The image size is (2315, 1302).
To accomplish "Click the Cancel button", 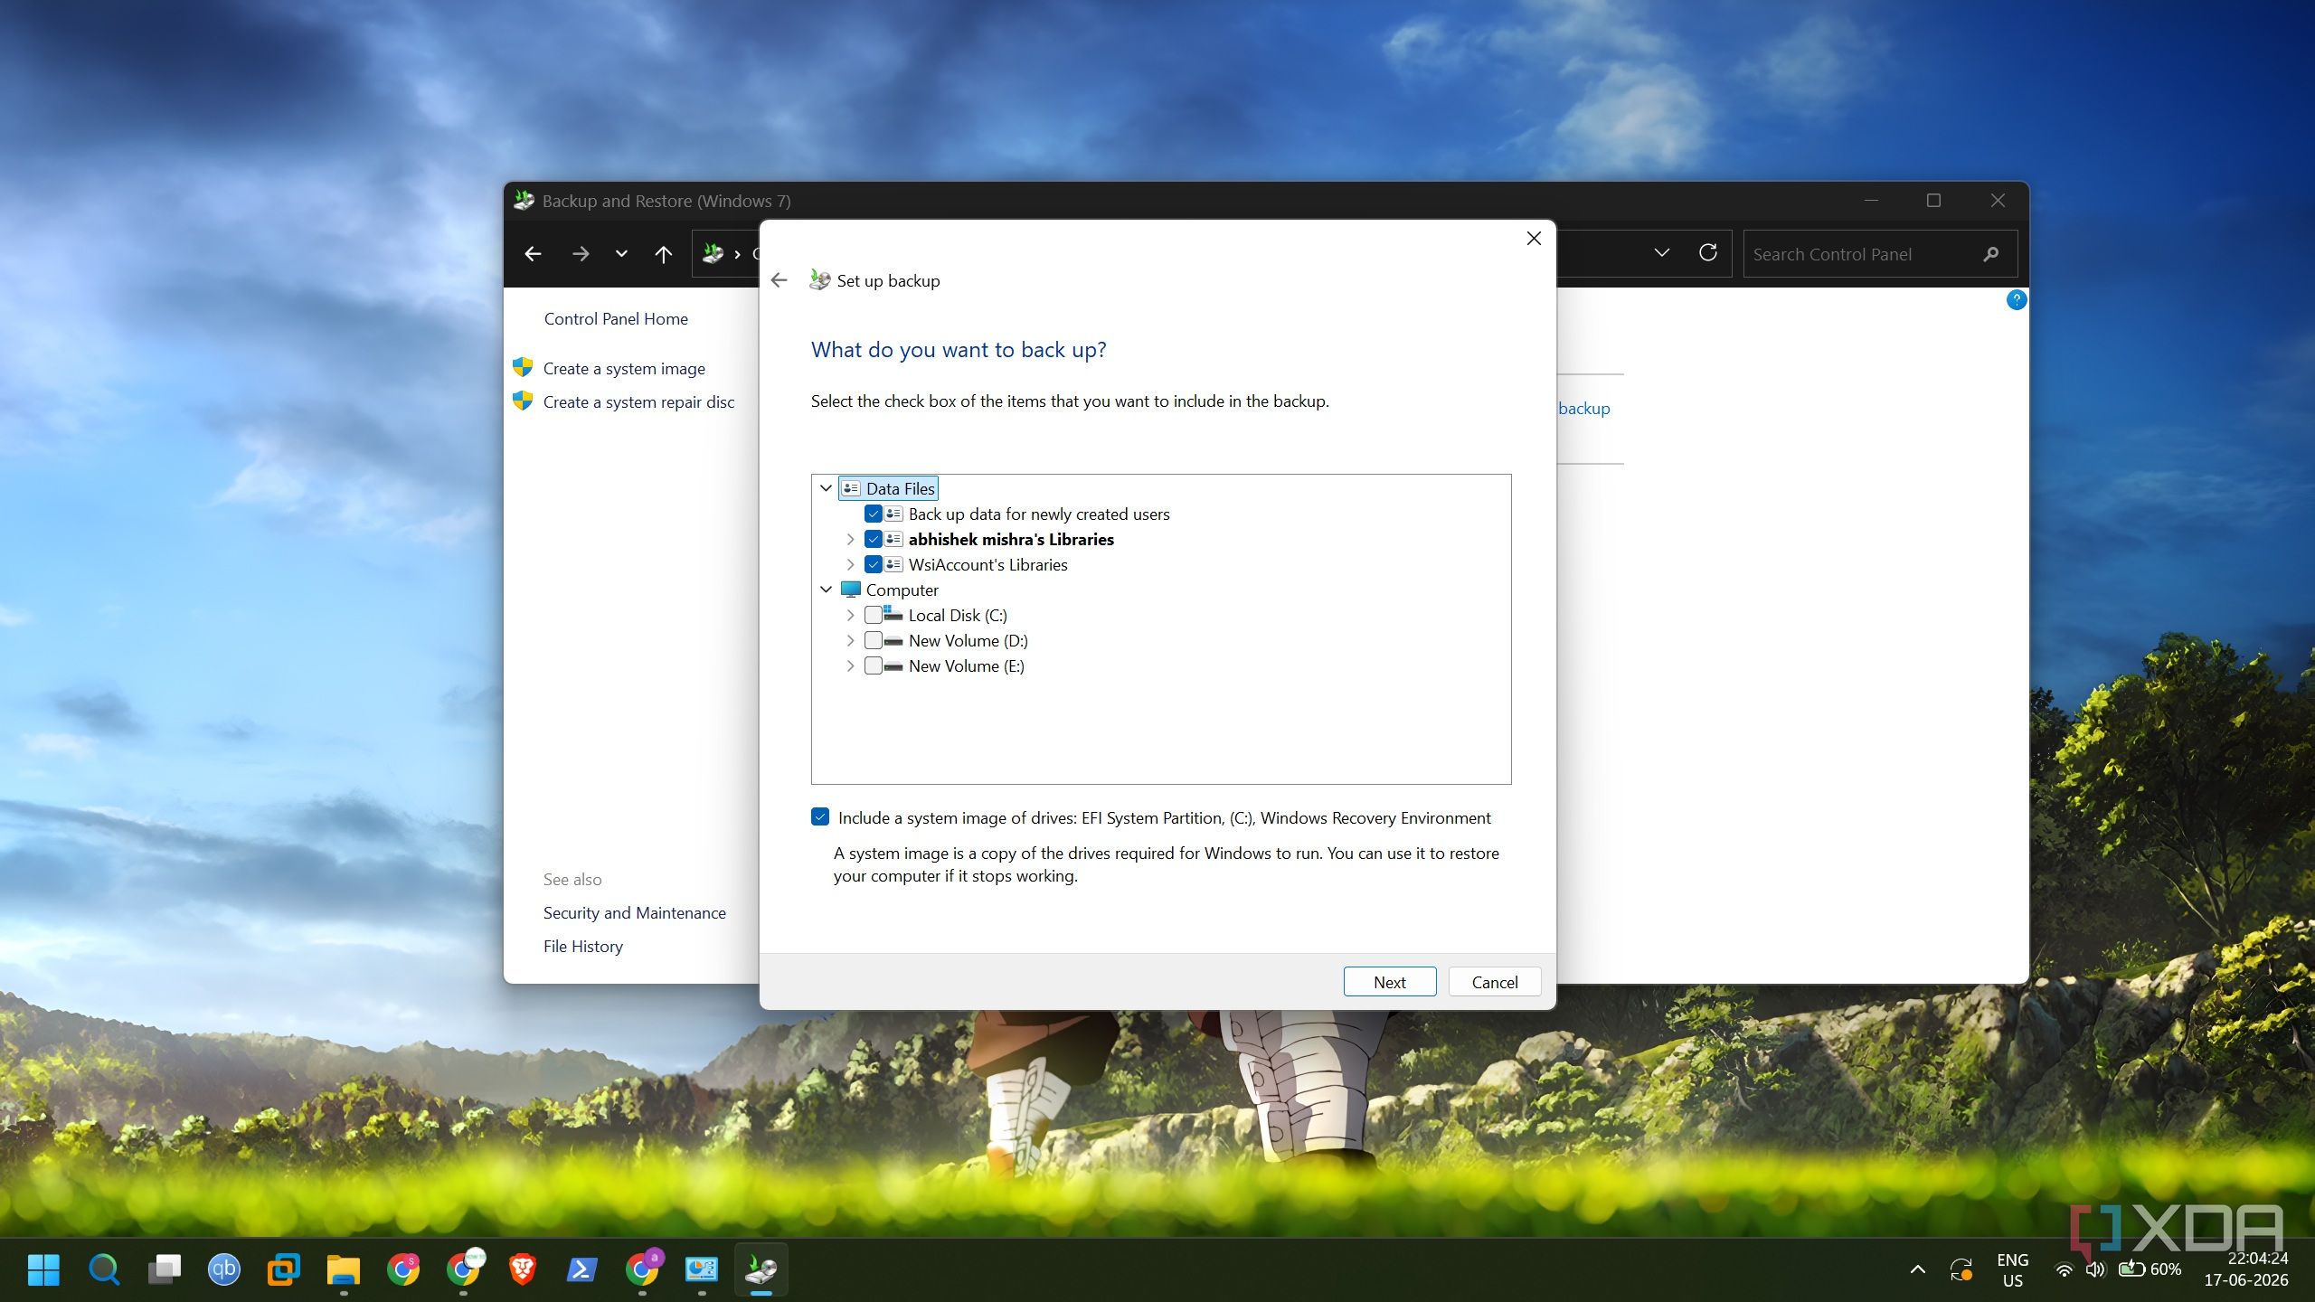I will pos(1495,982).
